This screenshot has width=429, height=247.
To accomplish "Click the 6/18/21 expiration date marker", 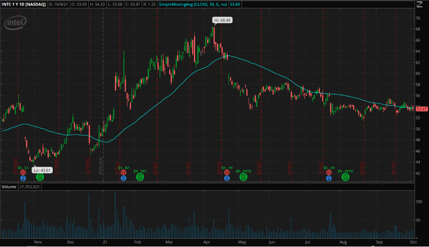I will tap(290, 168).
